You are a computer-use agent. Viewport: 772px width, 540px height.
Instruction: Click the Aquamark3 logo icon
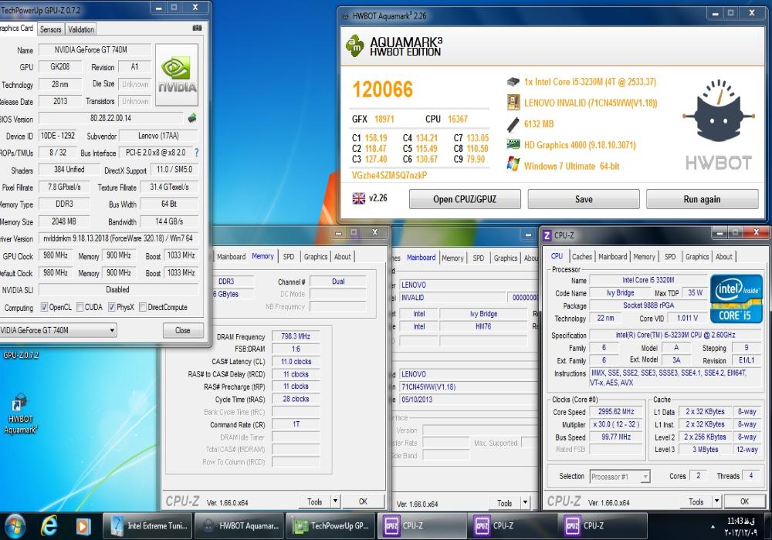click(354, 46)
